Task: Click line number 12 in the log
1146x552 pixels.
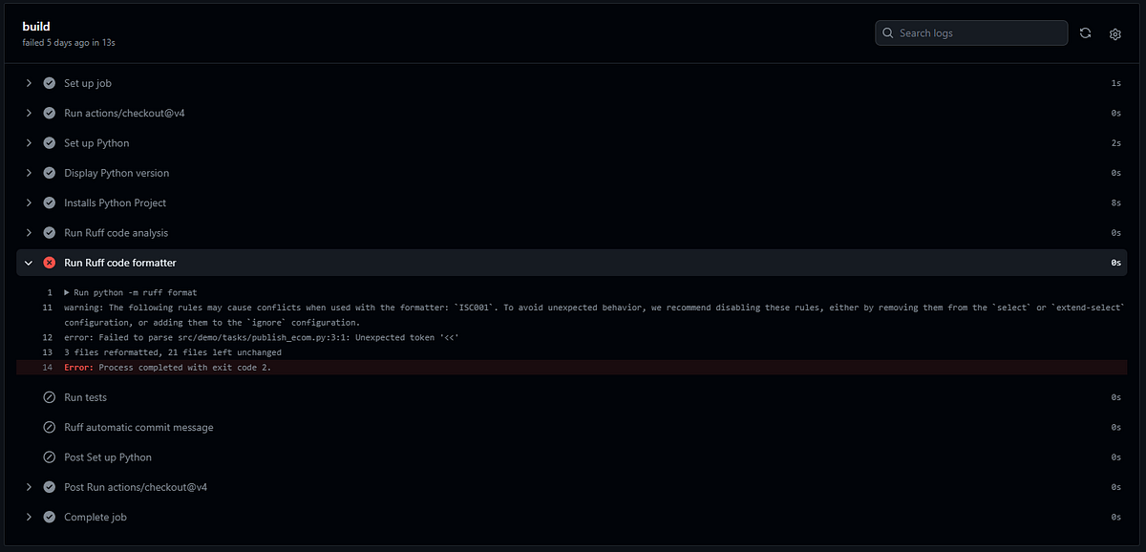Action: [x=47, y=337]
